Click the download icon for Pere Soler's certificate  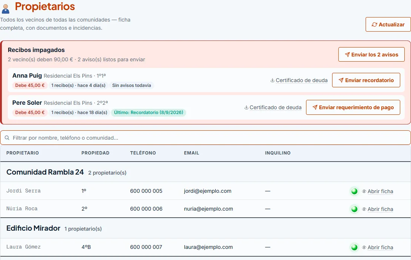tap(246, 107)
